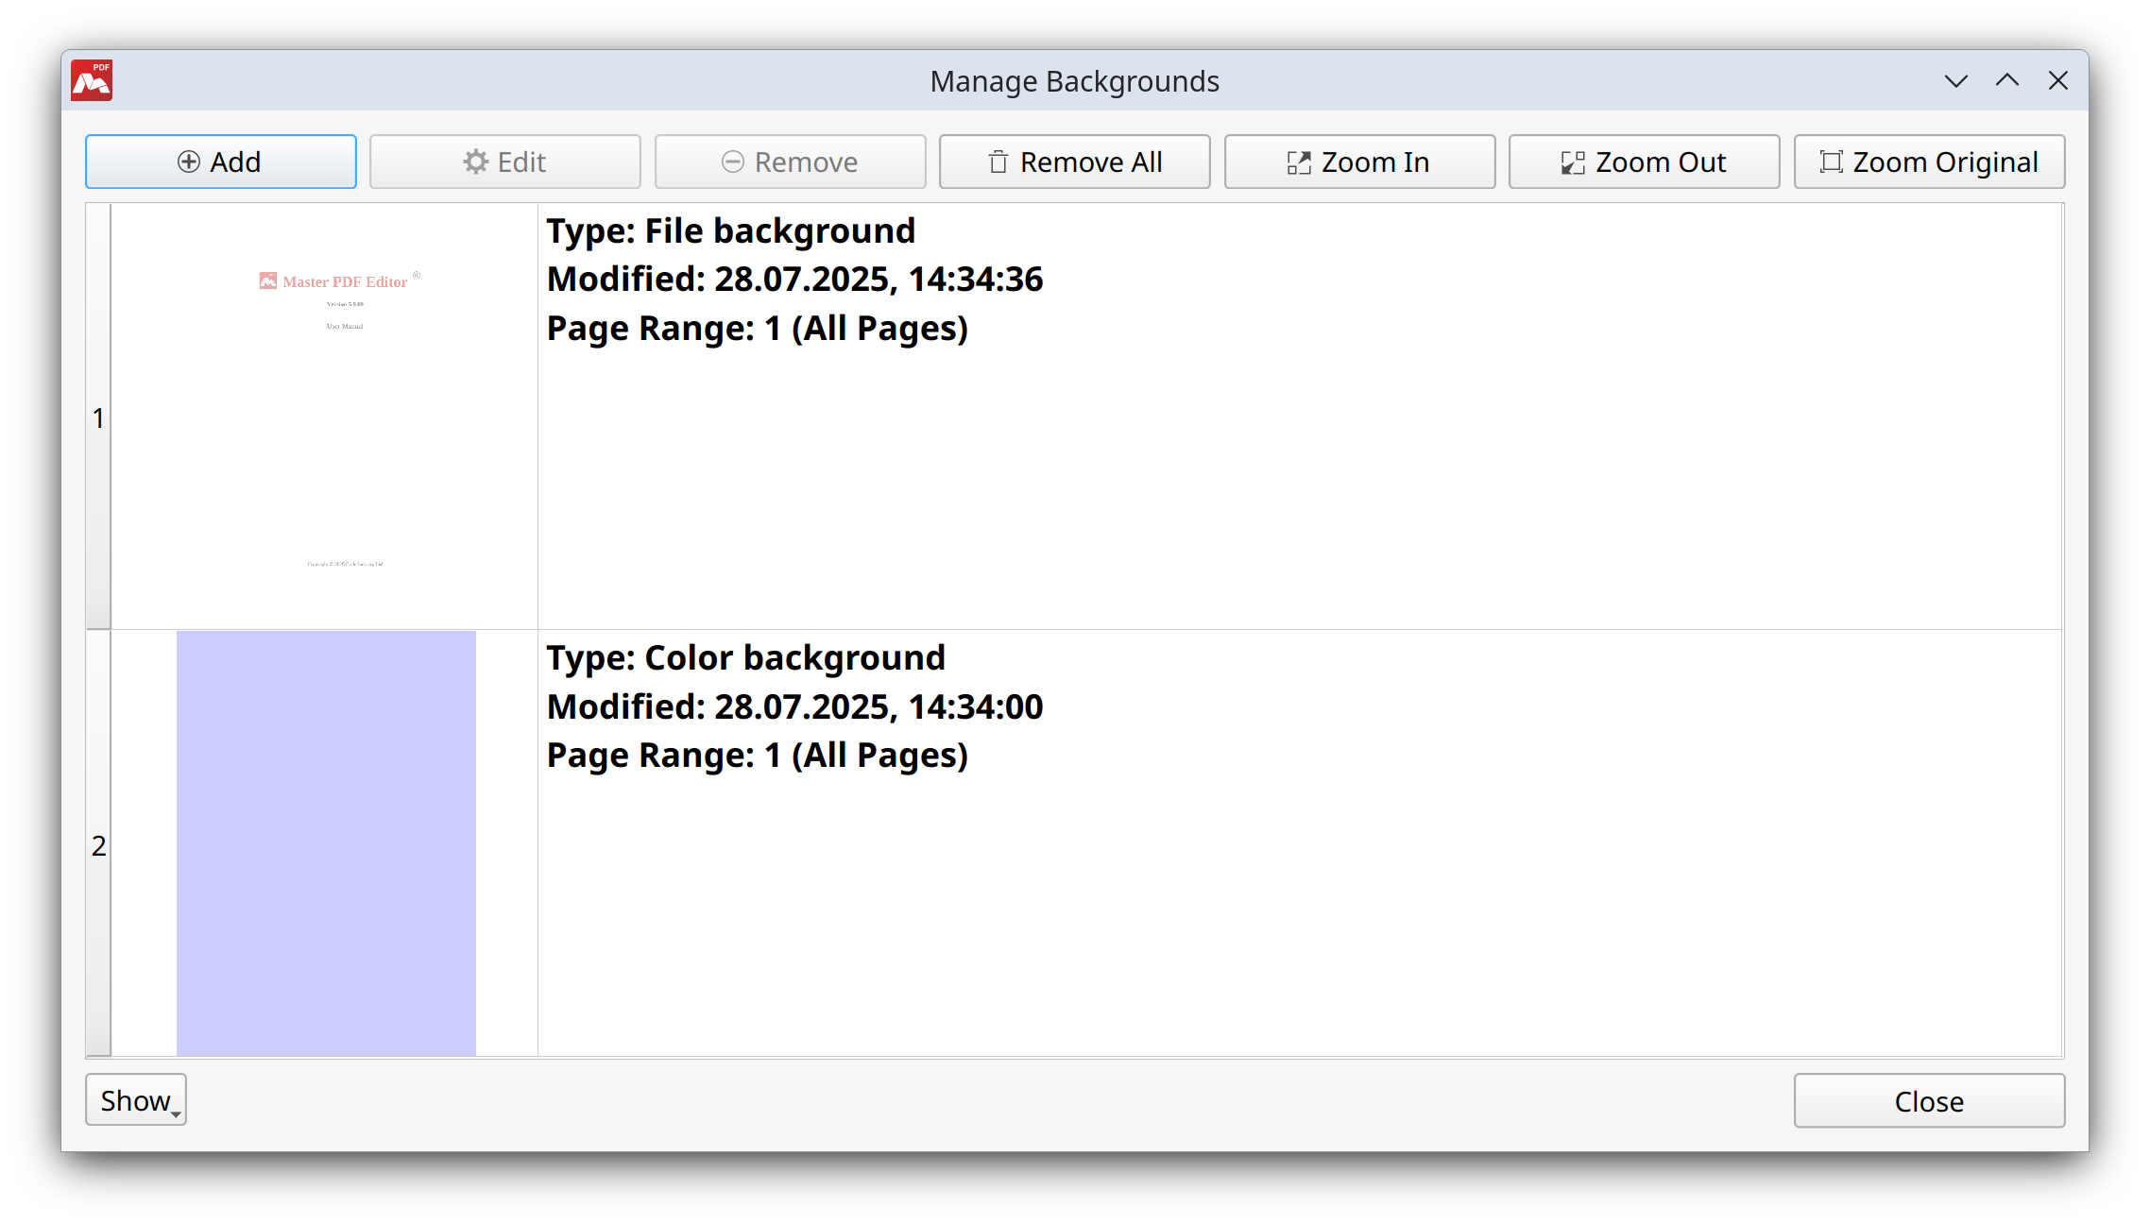The width and height of the screenshot is (2150, 1224).
Task: Click the Zoom Original button
Action: click(x=1929, y=161)
